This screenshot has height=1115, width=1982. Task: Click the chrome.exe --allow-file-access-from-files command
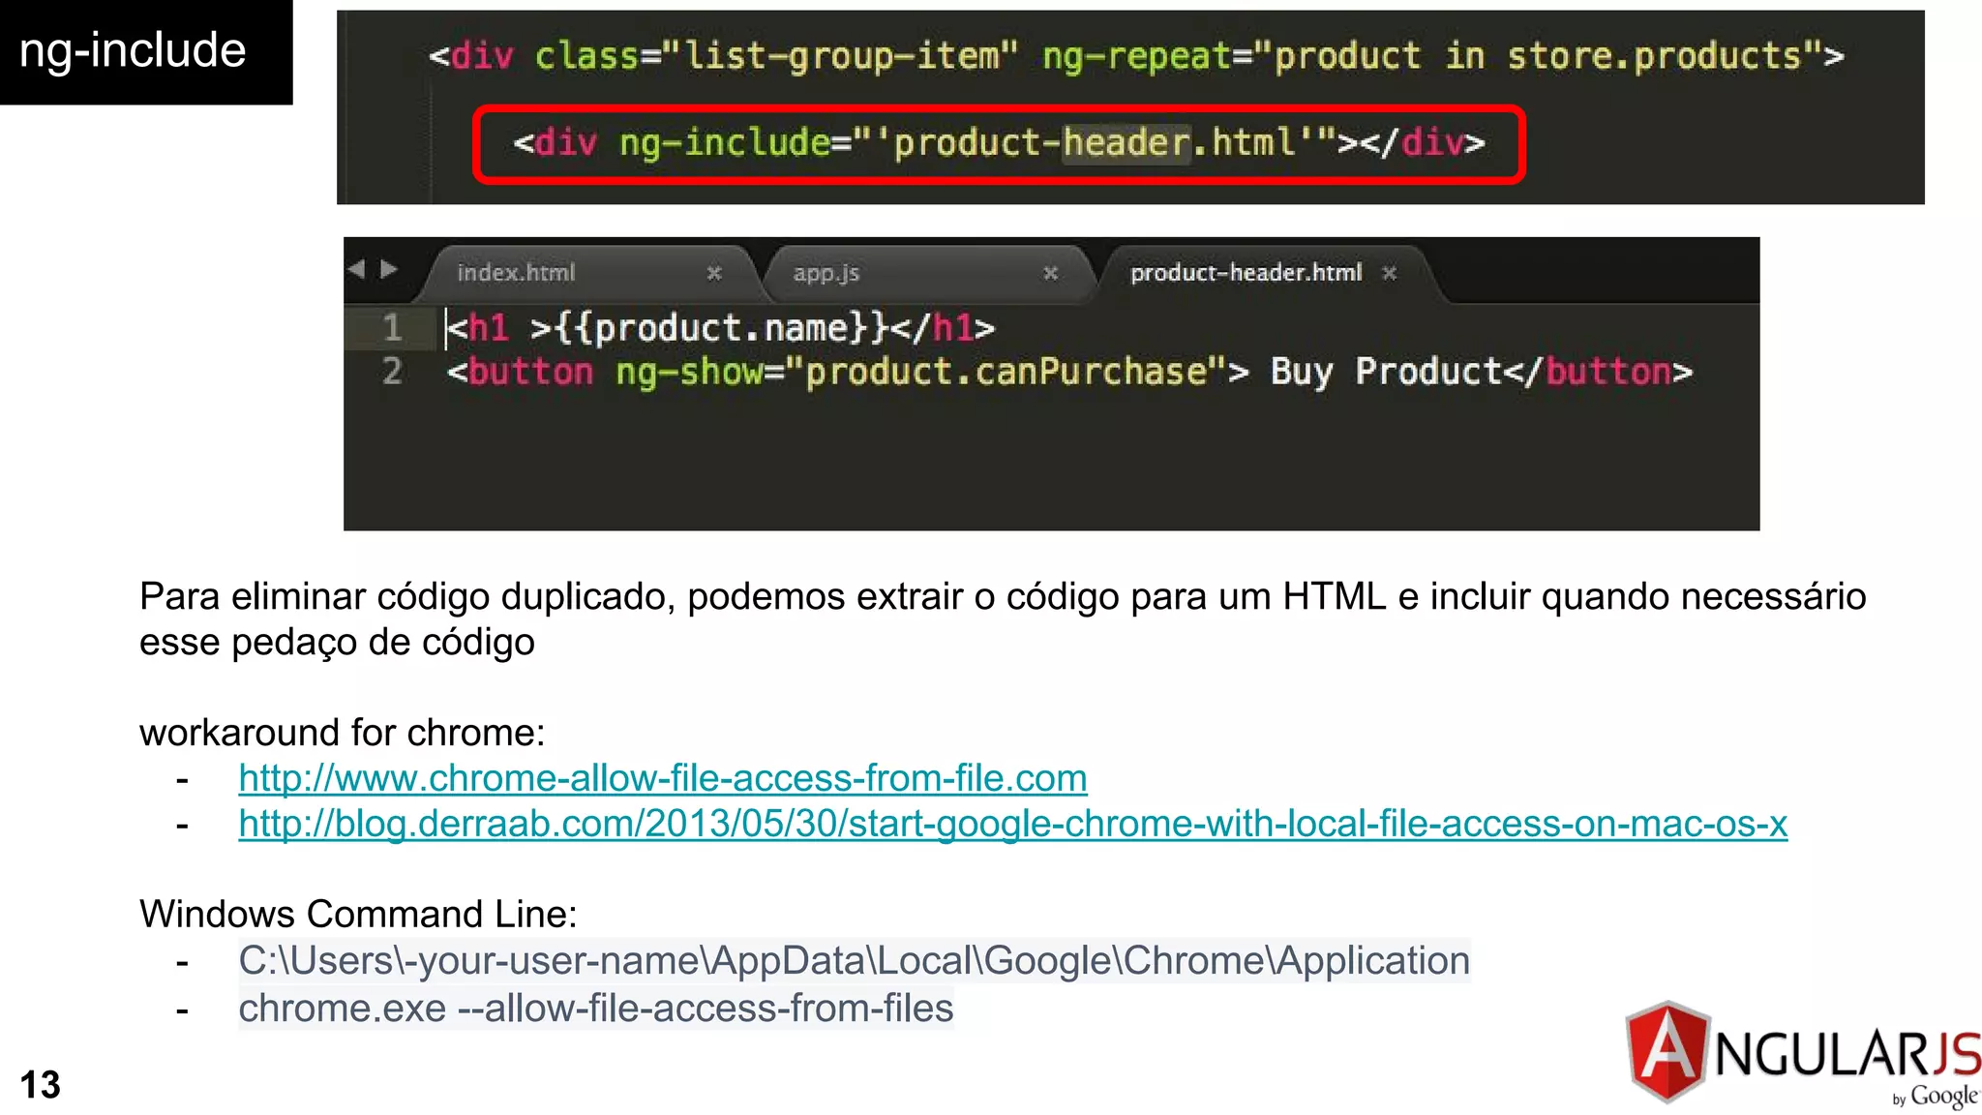point(596,1008)
